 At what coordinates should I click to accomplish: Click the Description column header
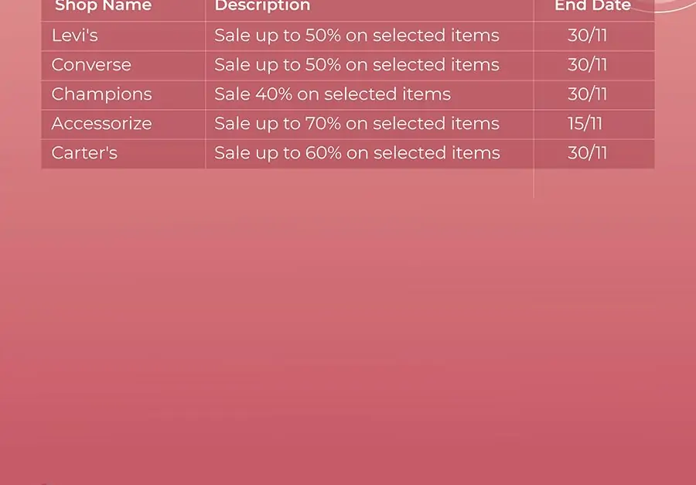pyautogui.click(x=262, y=5)
